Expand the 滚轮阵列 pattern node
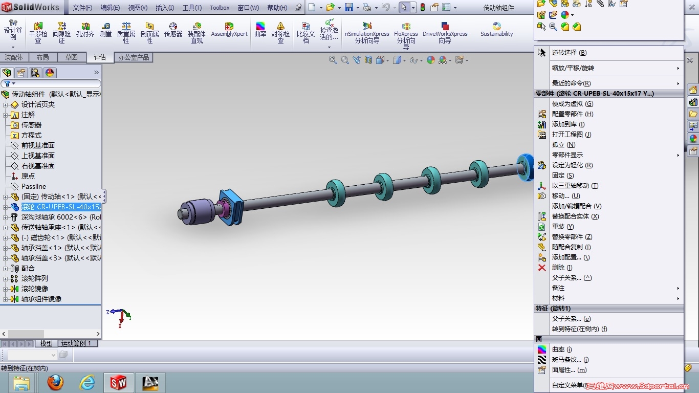This screenshot has width=699, height=393. (6, 278)
